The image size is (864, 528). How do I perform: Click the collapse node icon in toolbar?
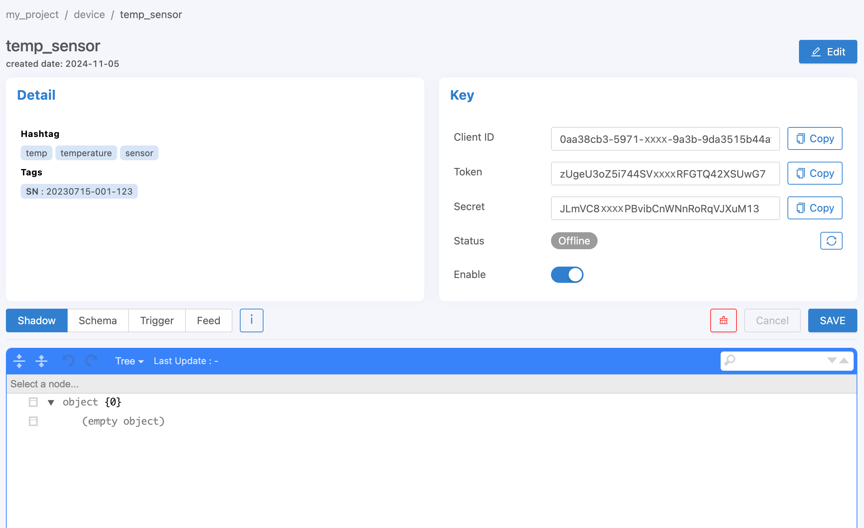tap(41, 361)
